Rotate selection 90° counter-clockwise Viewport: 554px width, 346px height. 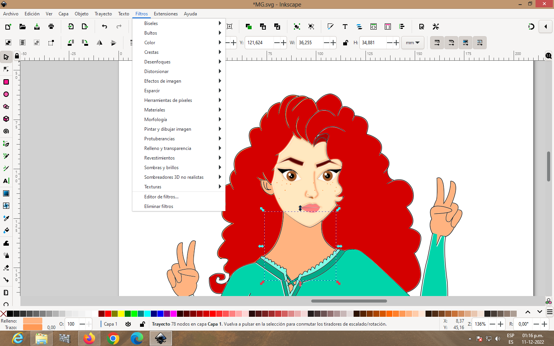[x=71, y=43]
